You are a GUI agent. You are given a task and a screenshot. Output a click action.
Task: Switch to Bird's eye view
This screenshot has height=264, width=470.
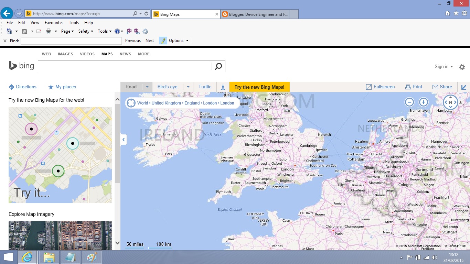click(168, 87)
